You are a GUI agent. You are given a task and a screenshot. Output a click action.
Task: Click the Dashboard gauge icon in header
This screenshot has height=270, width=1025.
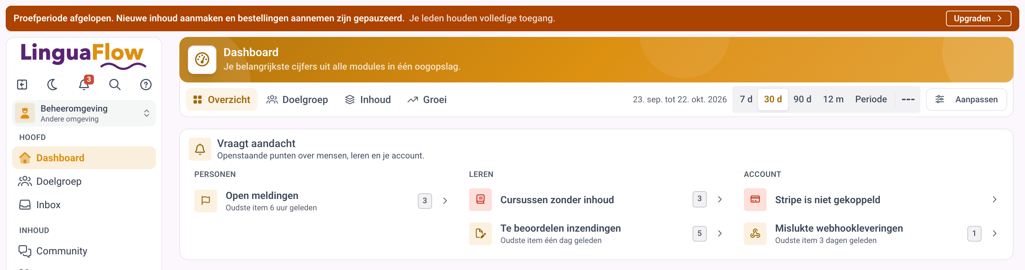click(x=202, y=60)
